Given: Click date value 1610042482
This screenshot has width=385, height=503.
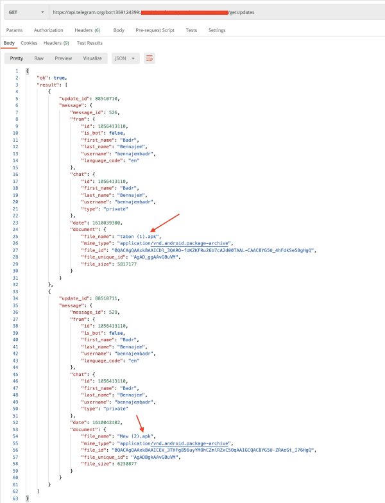Looking at the screenshot, I should [107, 422].
